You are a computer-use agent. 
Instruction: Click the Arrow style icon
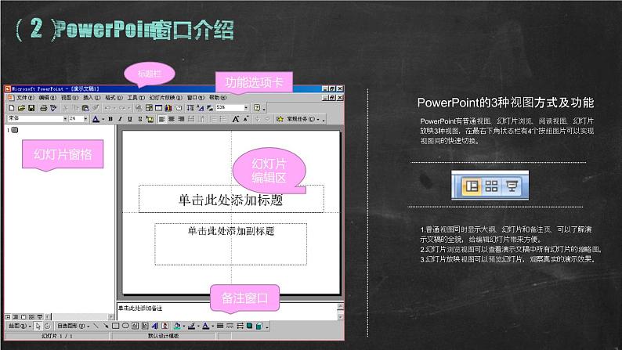pyautogui.click(x=240, y=326)
